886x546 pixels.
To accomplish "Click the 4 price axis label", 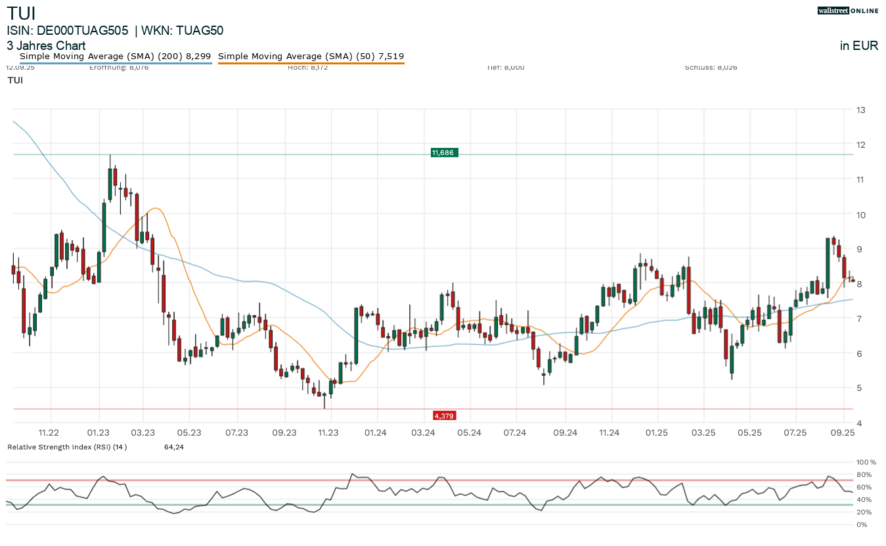I will pos(859,423).
